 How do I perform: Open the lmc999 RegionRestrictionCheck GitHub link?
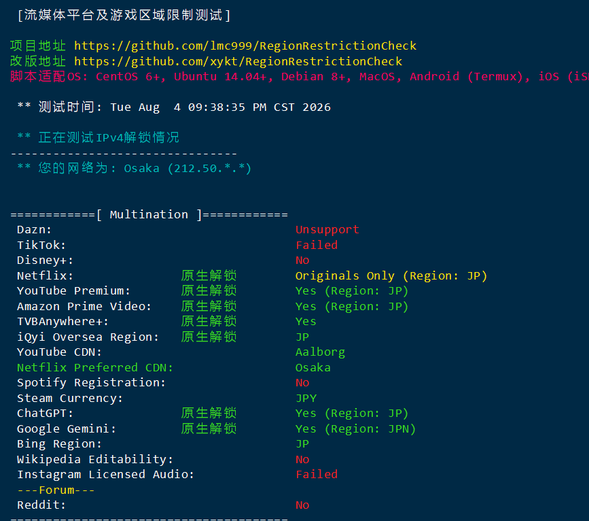pyautogui.click(x=245, y=46)
